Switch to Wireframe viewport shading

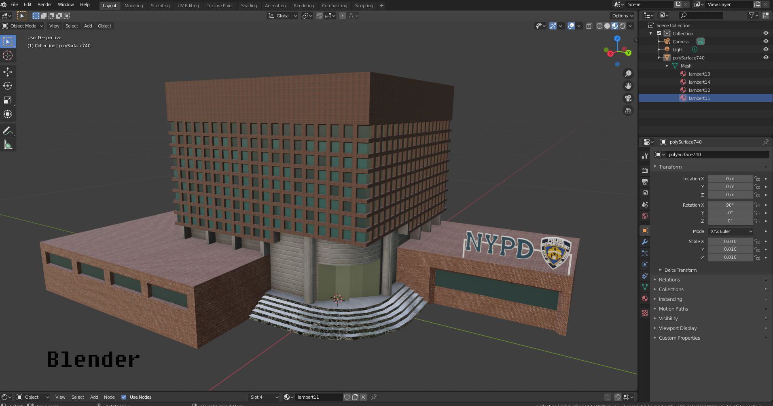click(x=599, y=26)
